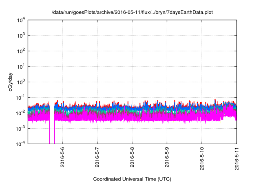Click the plot title file path
The width and height of the screenshot is (261, 183).
[132, 12]
